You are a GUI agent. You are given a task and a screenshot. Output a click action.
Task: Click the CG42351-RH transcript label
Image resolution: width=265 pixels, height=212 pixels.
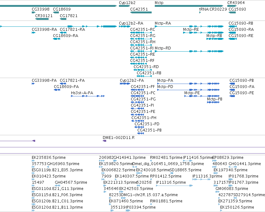143,42
